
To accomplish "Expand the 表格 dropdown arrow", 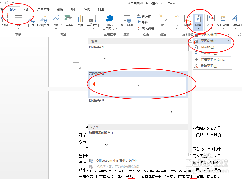I will (x=18, y=28).
